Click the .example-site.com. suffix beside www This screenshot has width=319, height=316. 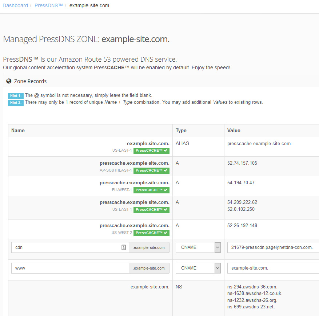[x=149, y=268]
